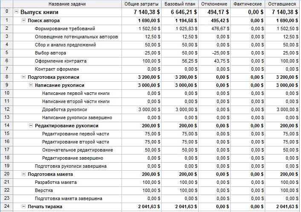301x212 pixels.
Task: Select milestone Написание рукописи завершено
Action: click(77, 117)
